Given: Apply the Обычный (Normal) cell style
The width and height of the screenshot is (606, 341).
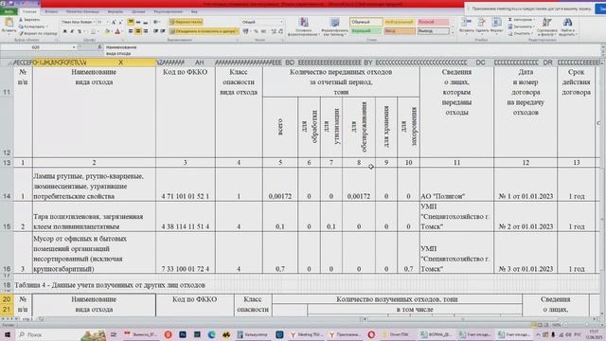Looking at the screenshot, I should click(366, 22).
